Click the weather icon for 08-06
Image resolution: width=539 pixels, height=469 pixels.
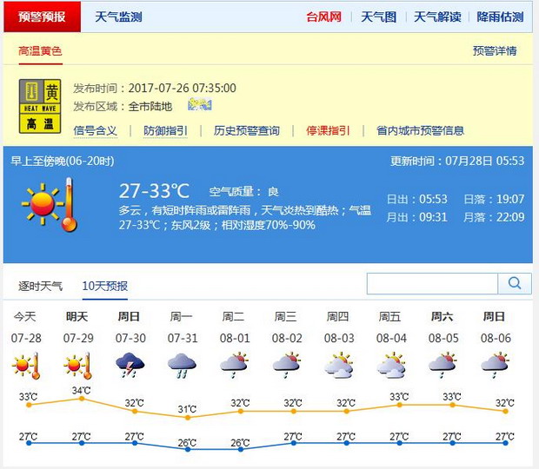[x=495, y=365]
